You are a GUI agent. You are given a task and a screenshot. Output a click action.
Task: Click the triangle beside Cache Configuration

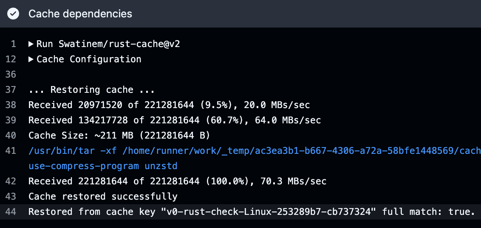tap(31, 59)
